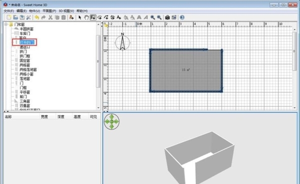Click the catalog tree scrollbar thumb
This screenshot has width=300, height=184.
tap(98, 61)
